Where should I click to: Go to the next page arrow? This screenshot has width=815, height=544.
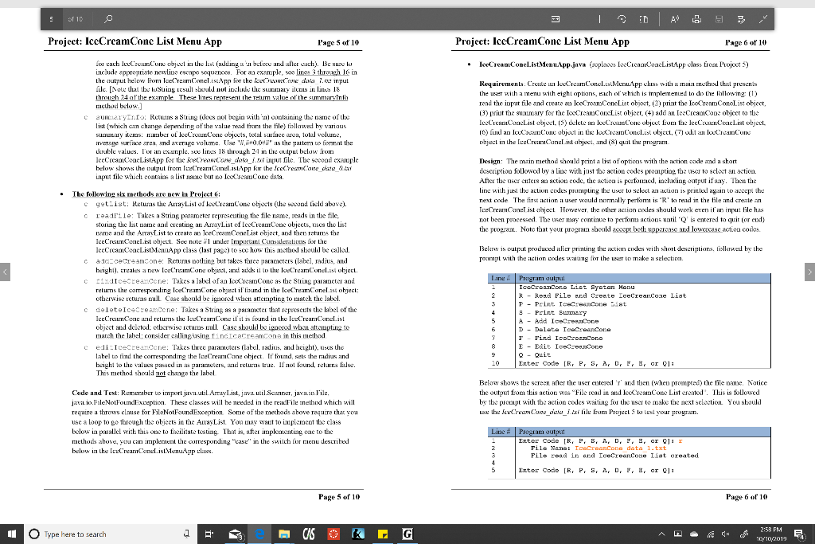pos(809,272)
